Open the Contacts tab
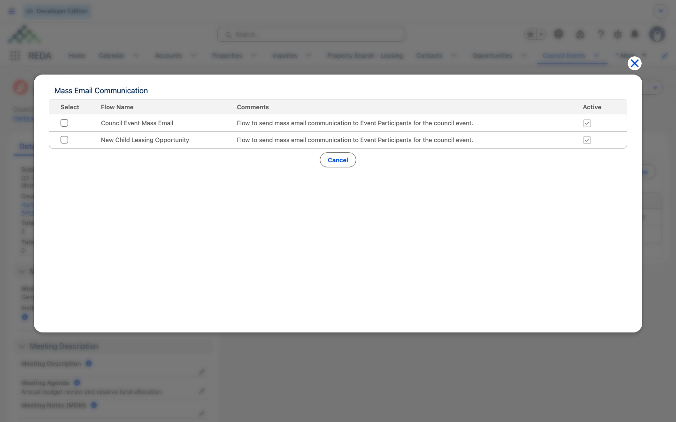 point(429,55)
